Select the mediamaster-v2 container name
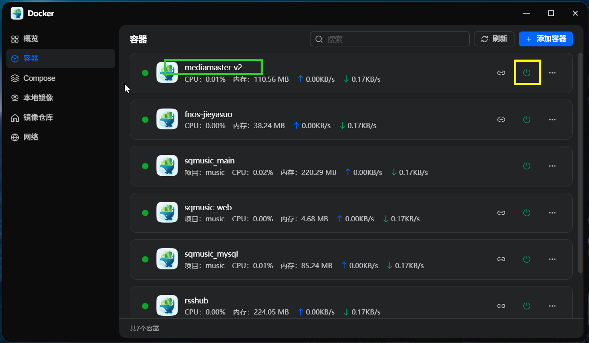The image size is (589, 343). point(213,67)
